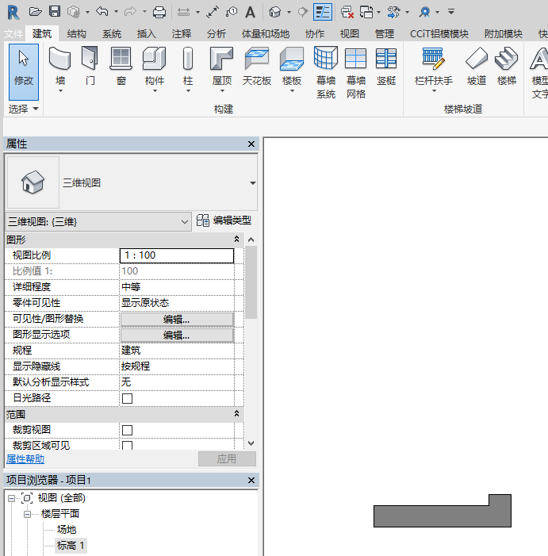This screenshot has width=548, height=556.
Task: Click the 详细程度 value 中等
Action: coord(177,287)
